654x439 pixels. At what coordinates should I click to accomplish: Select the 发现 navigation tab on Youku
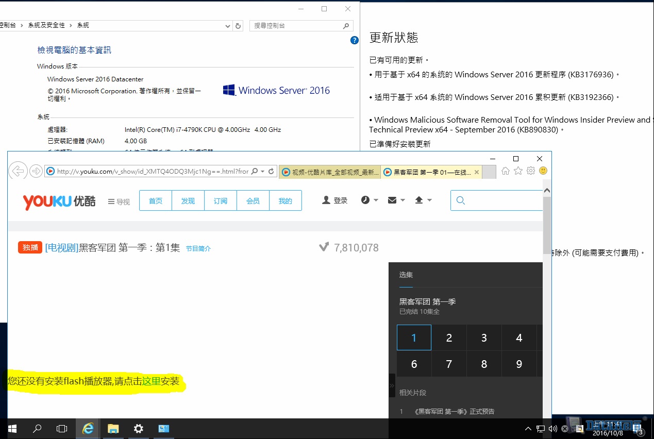coord(188,201)
